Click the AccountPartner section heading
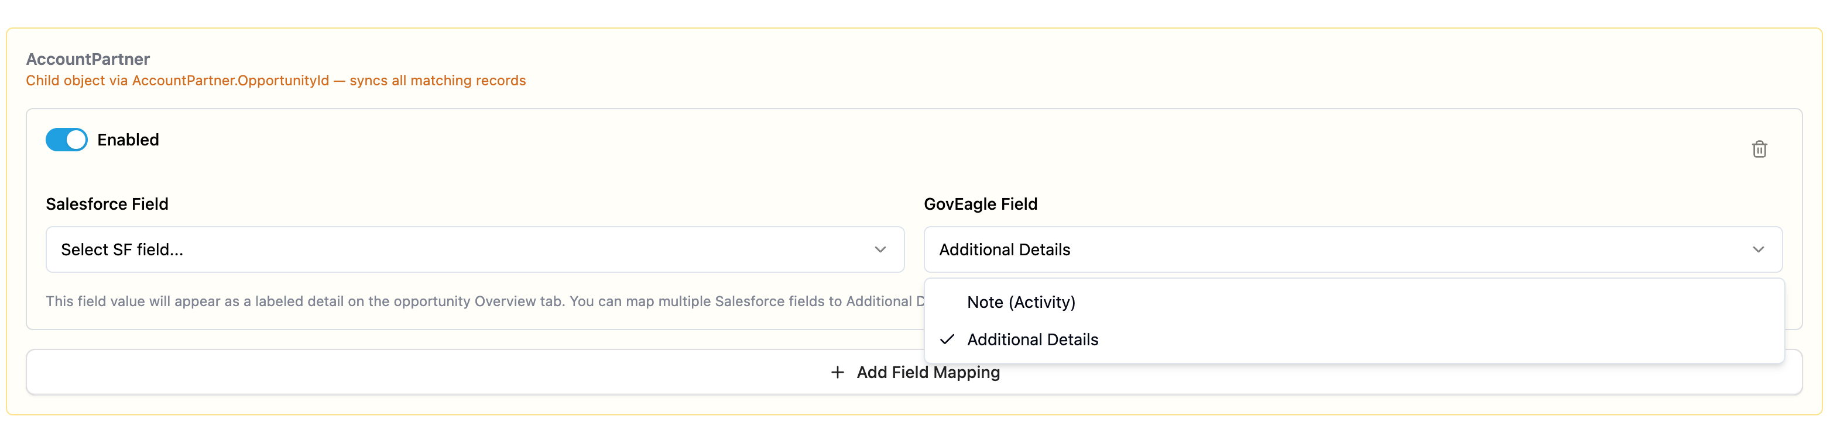This screenshot has width=1837, height=437. pyautogui.click(x=88, y=59)
